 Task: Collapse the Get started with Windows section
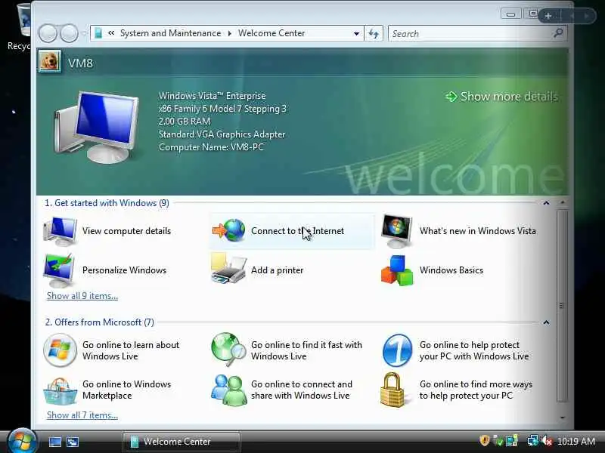click(x=546, y=203)
